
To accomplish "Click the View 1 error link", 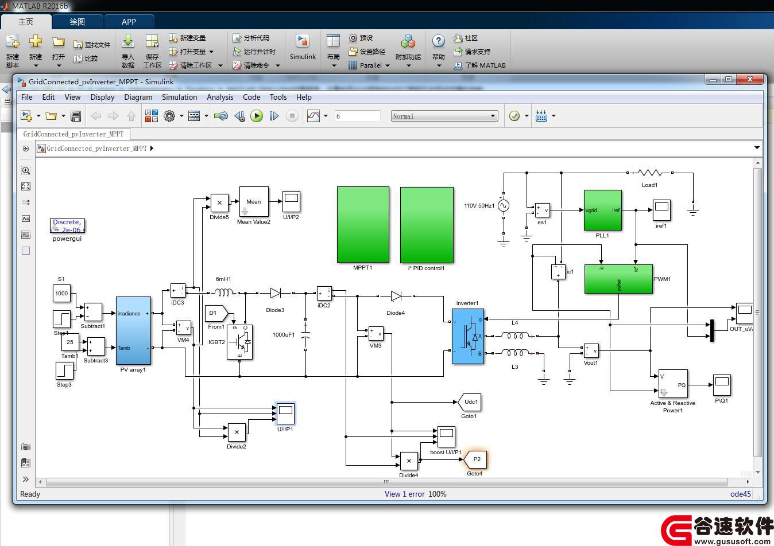I will click(x=404, y=494).
